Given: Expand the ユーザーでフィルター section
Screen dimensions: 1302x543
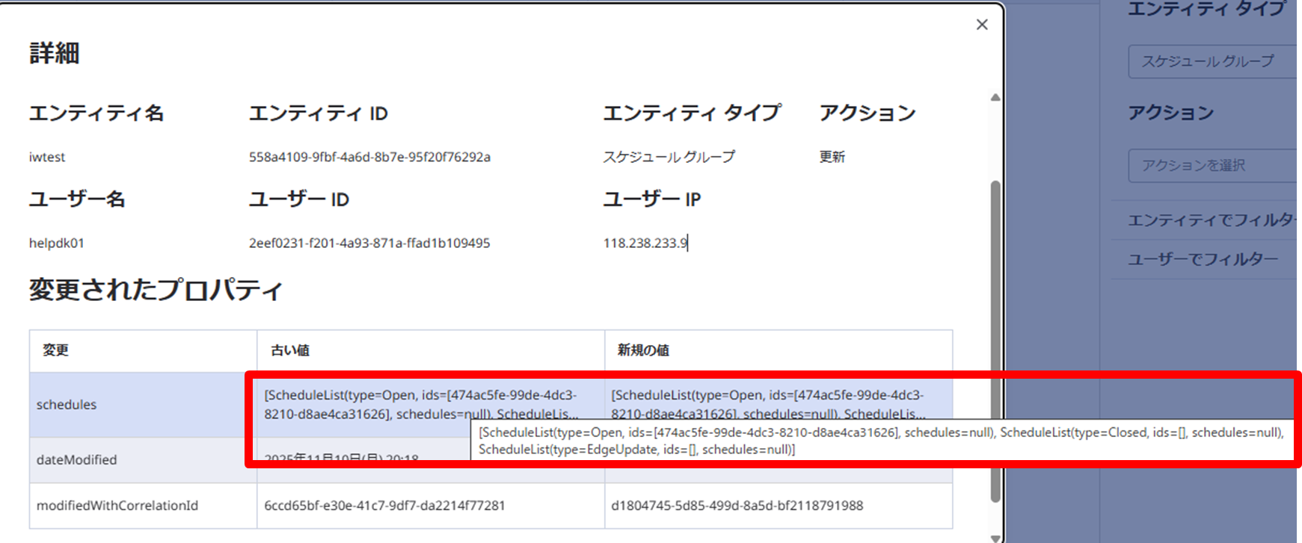Looking at the screenshot, I should pos(1203,259).
